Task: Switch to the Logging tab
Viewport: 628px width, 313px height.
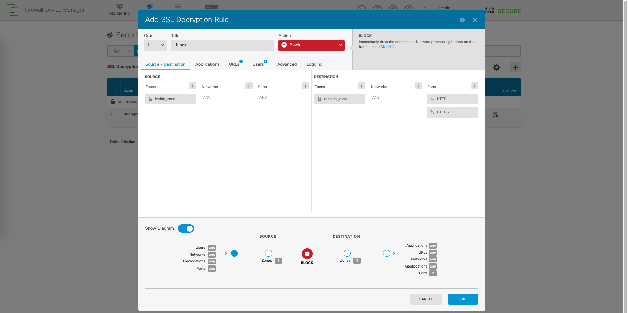Action: point(314,64)
